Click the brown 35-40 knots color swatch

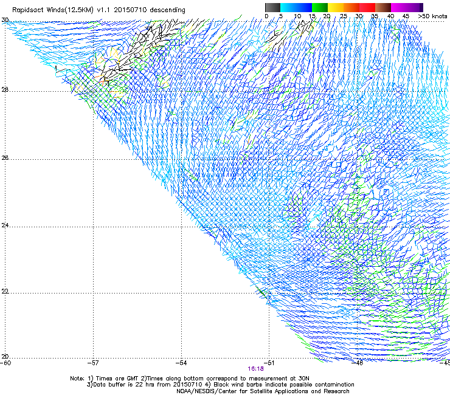click(x=383, y=7)
